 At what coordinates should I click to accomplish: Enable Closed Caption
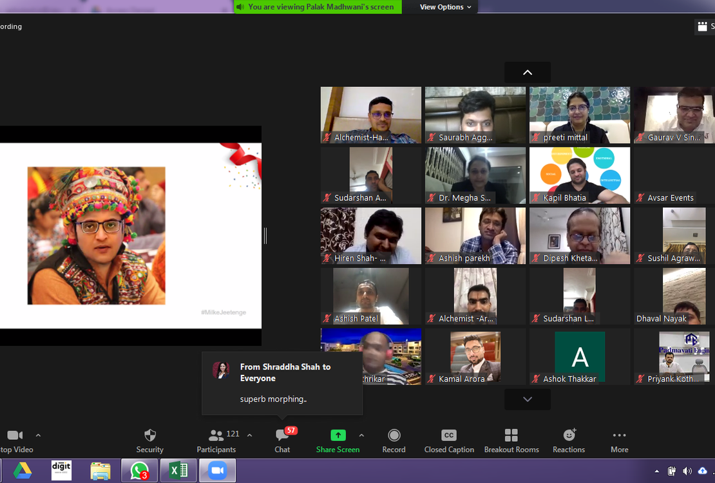[449, 436]
